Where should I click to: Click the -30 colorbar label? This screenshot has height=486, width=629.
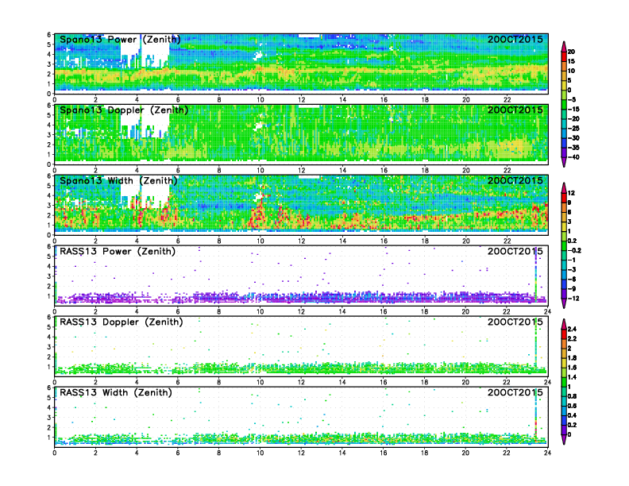tap(573, 138)
